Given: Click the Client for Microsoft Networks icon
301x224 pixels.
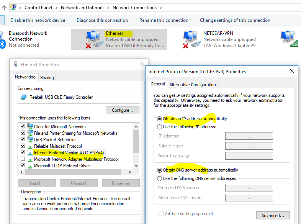Looking at the screenshot, I should [30, 126].
